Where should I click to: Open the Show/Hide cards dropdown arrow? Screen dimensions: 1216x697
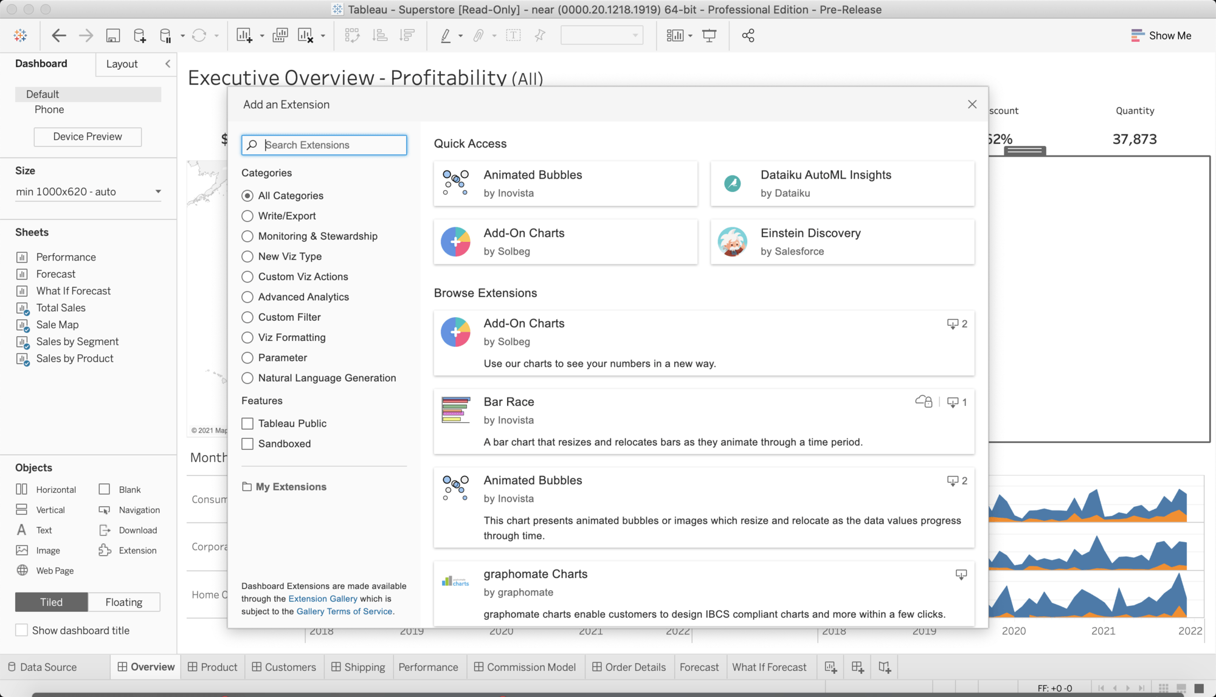(690, 36)
